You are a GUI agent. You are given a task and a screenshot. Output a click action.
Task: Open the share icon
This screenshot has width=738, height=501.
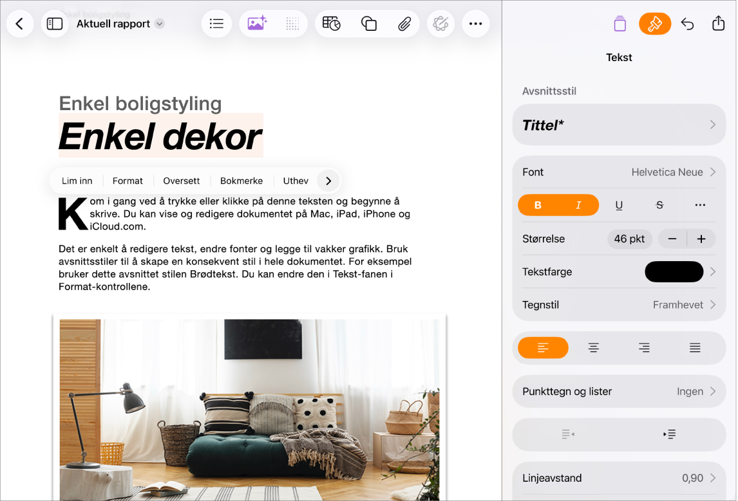718,24
